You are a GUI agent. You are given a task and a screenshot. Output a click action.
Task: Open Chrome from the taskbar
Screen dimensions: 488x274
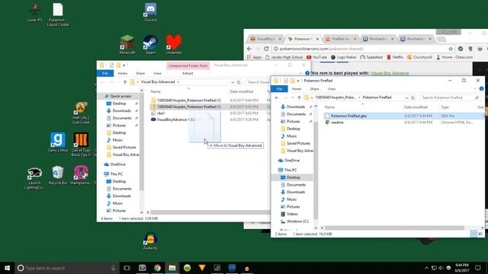point(157,268)
